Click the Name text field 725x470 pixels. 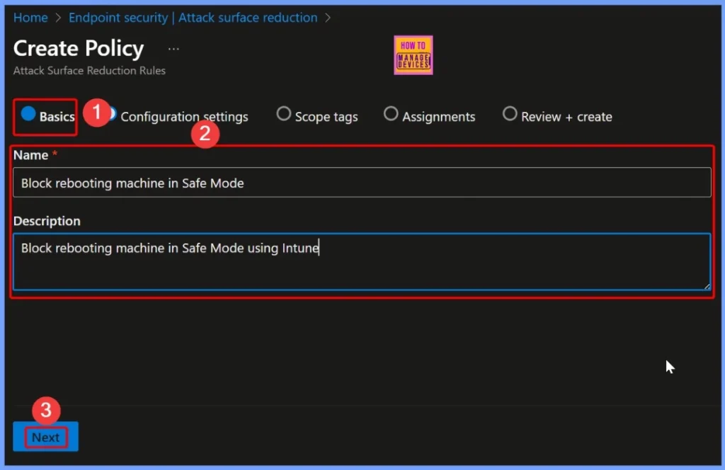coord(362,182)
